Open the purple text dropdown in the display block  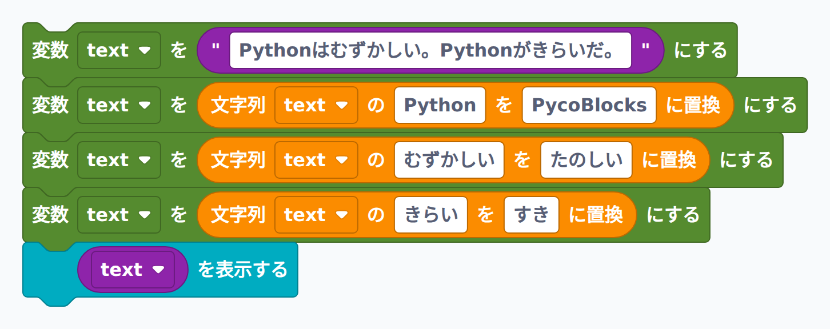[133, 270]
